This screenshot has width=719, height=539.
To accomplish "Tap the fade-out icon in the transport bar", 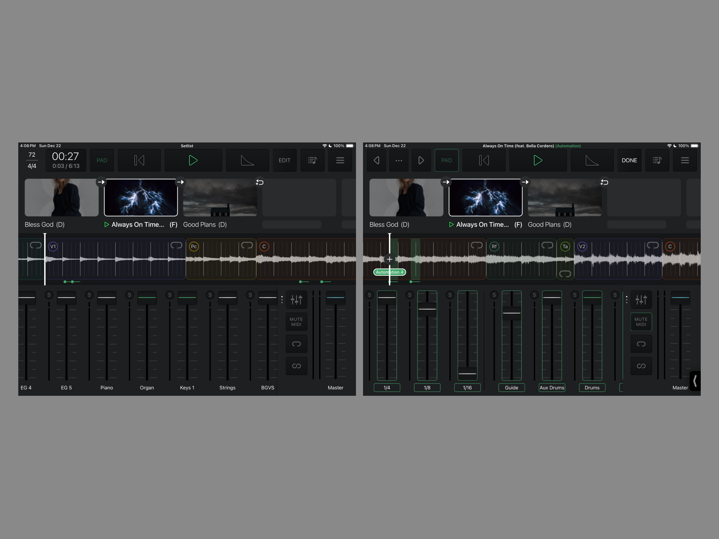I will (247, 160).
